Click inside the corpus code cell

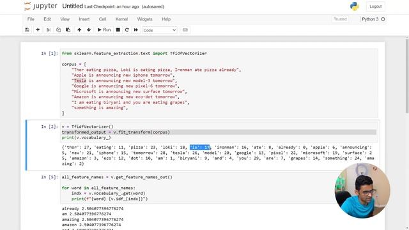click(219, 83)
